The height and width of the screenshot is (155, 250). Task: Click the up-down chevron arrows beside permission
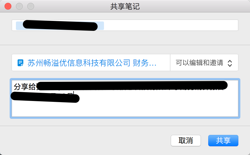[x=230, y=63]
